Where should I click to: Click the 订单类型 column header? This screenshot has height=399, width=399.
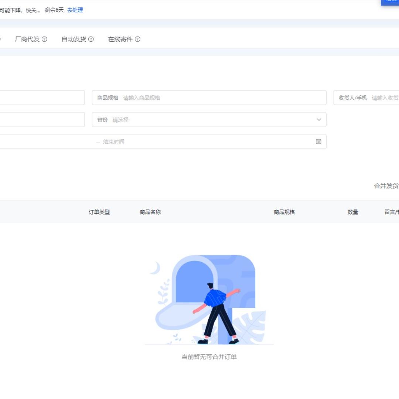coord(99,212)
